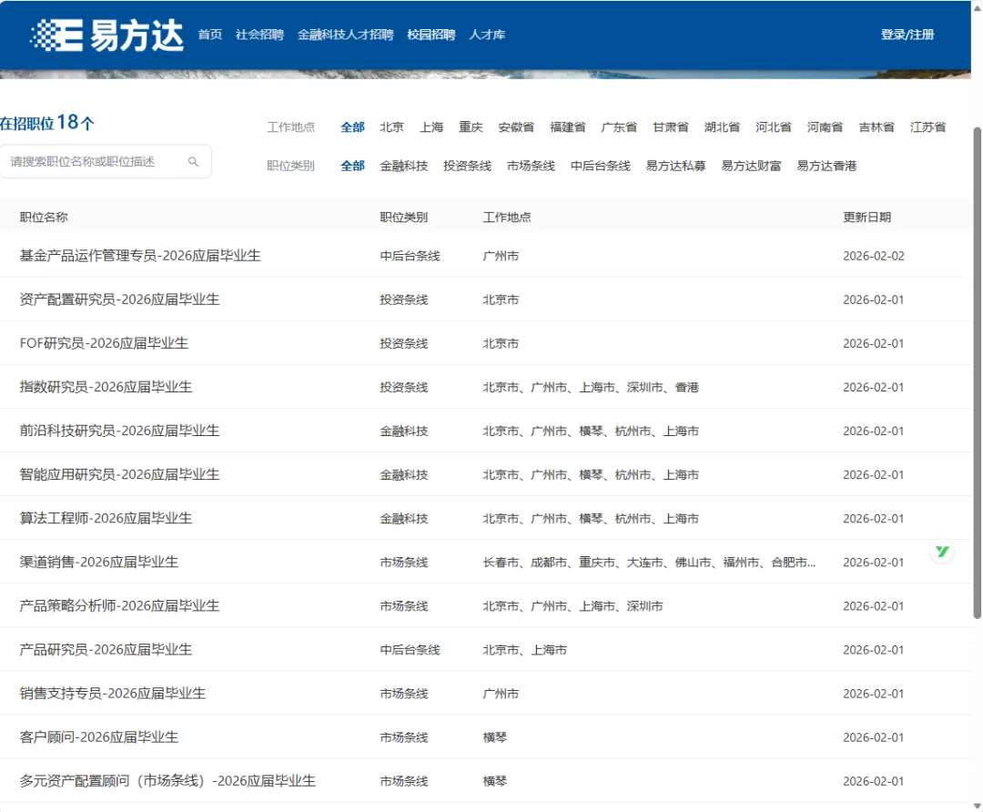Viewport: 983px width, 812px height.
Task: Open 资产配置研究员-2026应届毕业生 job
Action: tap(119, 299)
